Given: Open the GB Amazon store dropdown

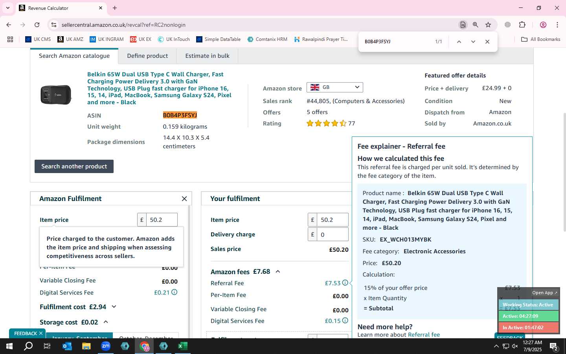Looking at the screenshot, I should 334,87.
